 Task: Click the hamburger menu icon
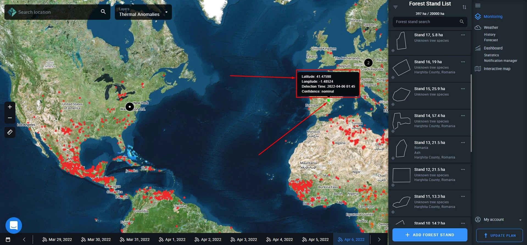pyautogui.click(x=478, y=5)
